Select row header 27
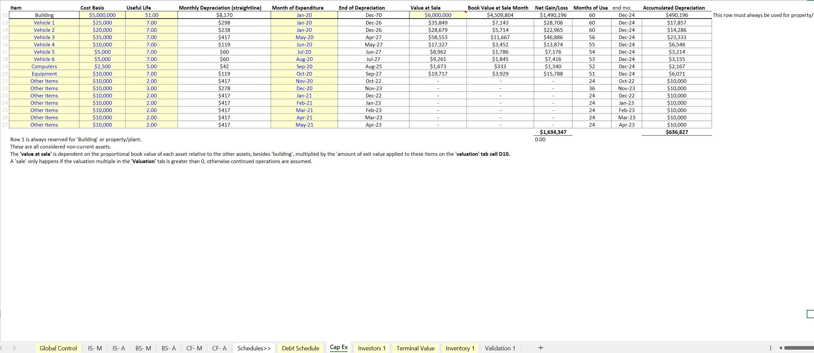This screenshot has height=353, width=814. (x=4, y=125)
